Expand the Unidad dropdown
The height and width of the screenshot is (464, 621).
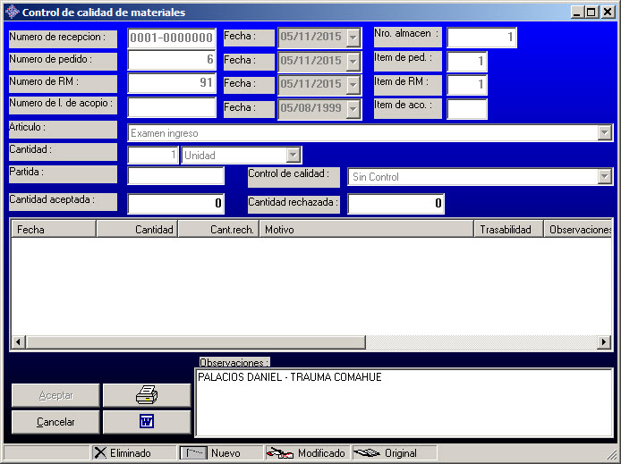[x=293, y=156]
